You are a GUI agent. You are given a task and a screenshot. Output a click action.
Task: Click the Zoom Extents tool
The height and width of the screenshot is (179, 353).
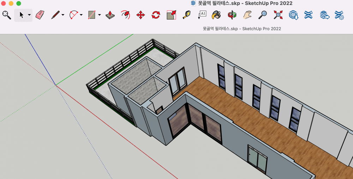tap(278, 15)
